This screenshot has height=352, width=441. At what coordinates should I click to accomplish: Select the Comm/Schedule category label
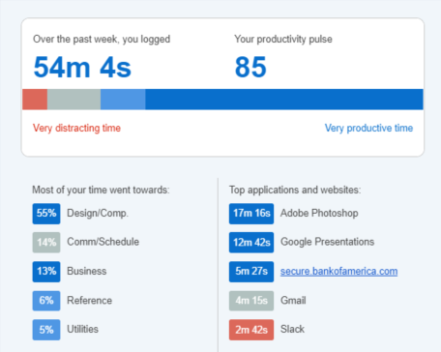coord(103,242)
